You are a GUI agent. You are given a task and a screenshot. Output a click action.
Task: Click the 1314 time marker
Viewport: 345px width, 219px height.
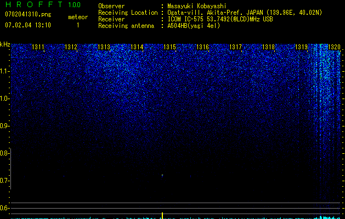click(137, 47)
